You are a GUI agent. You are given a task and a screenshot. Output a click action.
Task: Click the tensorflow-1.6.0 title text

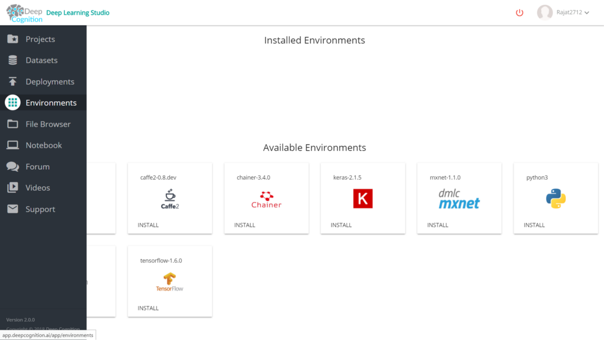(x=161, y=261)
